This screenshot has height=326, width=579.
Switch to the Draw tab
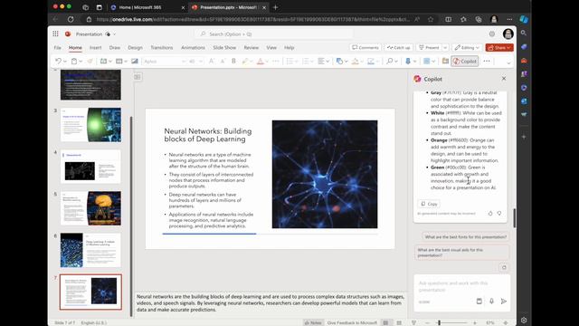point(115,48)
